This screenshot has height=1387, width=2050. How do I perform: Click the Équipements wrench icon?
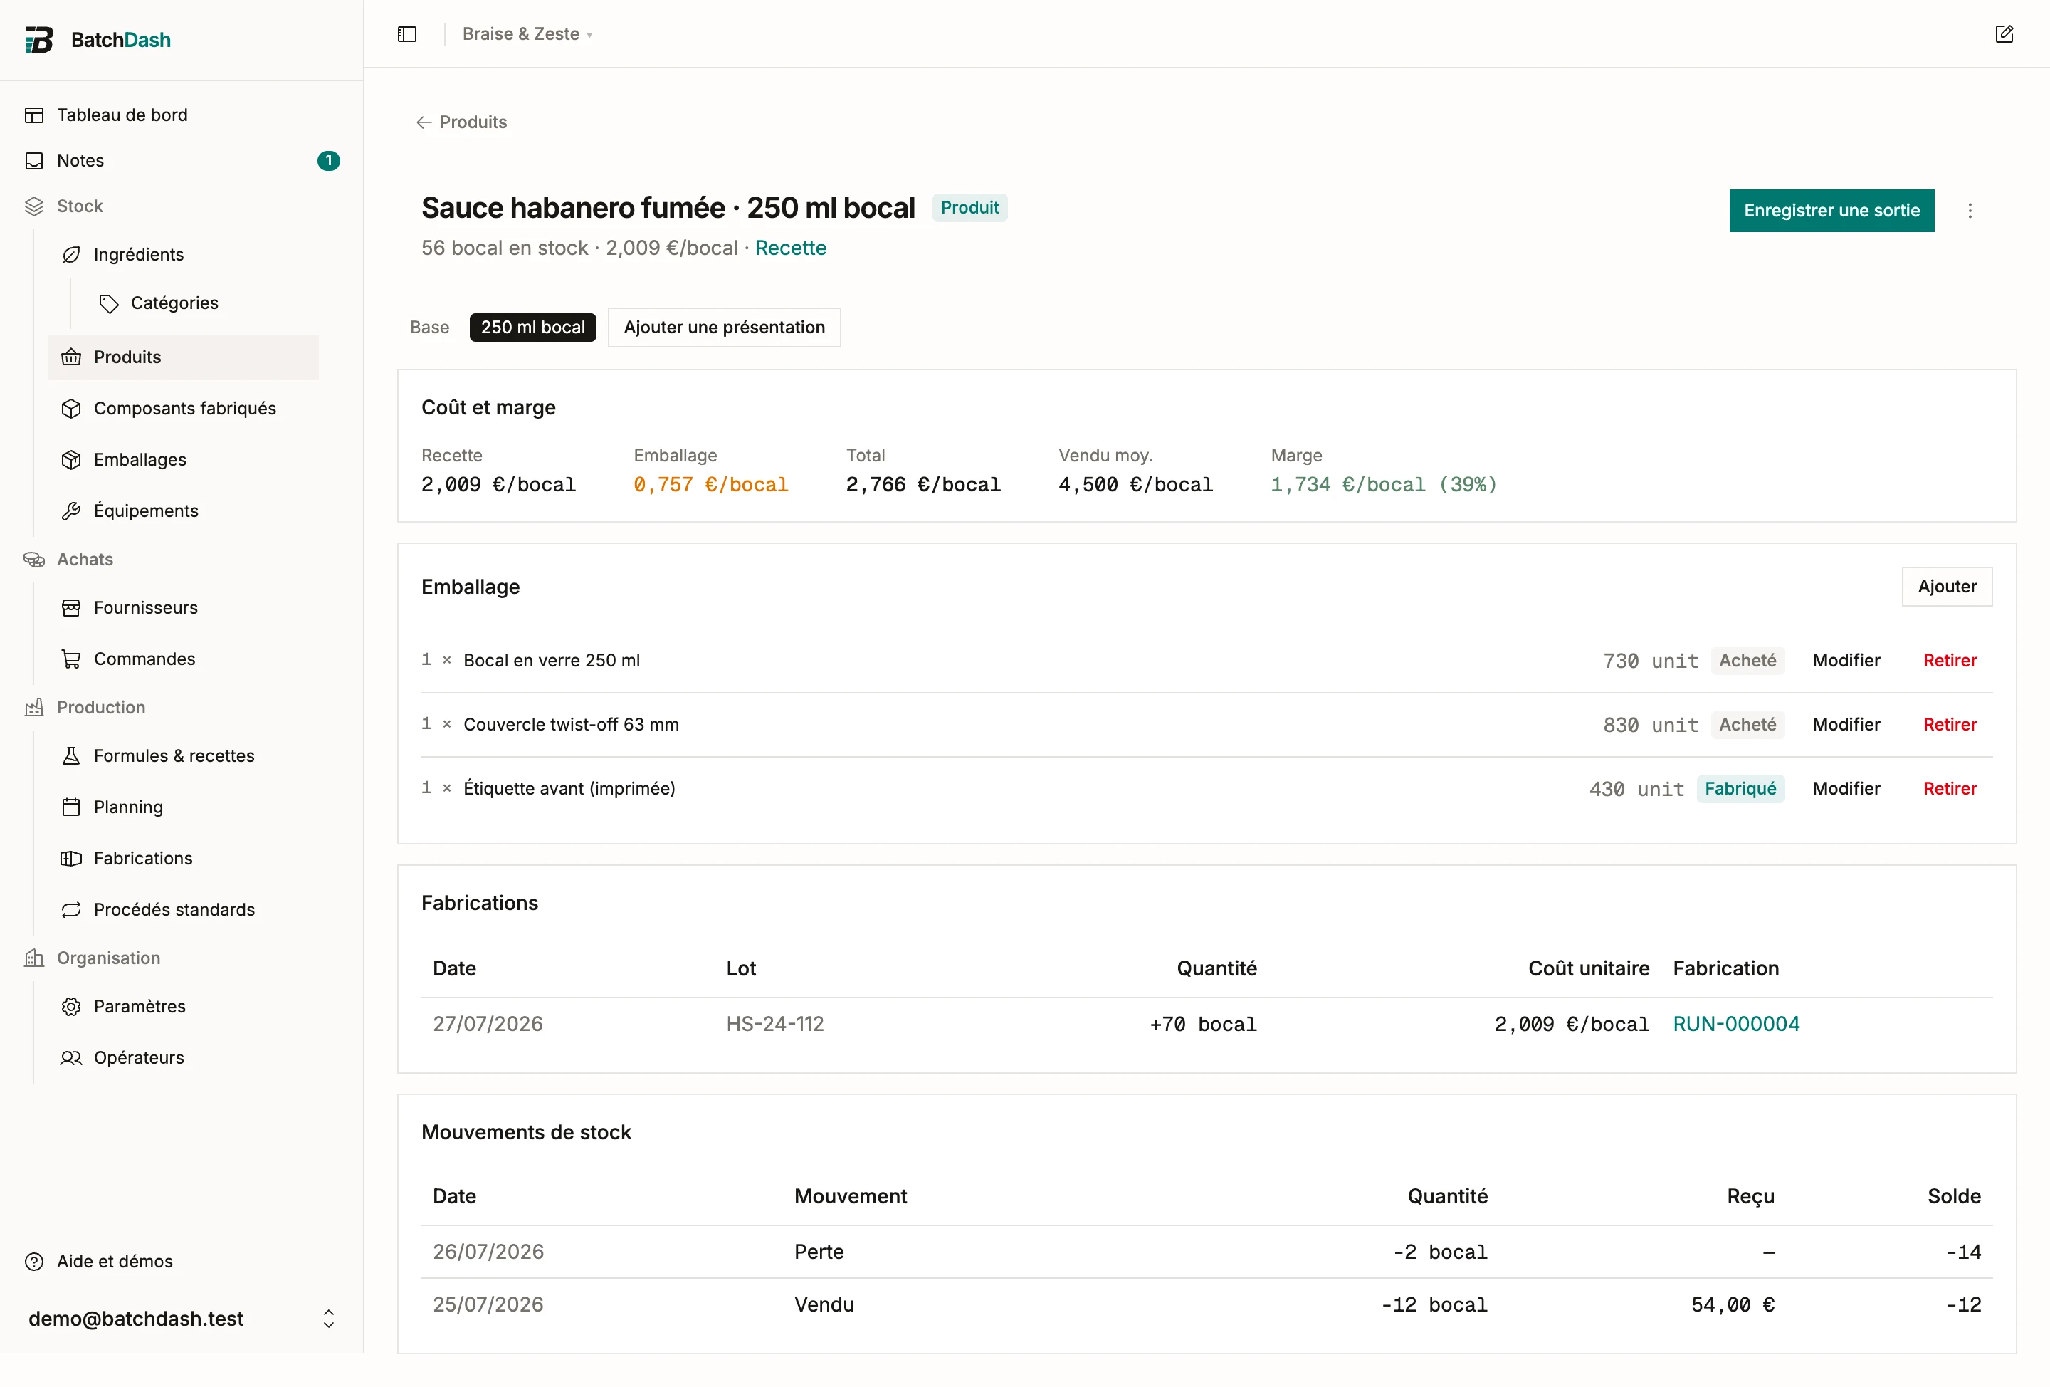(x=71, y=511)
